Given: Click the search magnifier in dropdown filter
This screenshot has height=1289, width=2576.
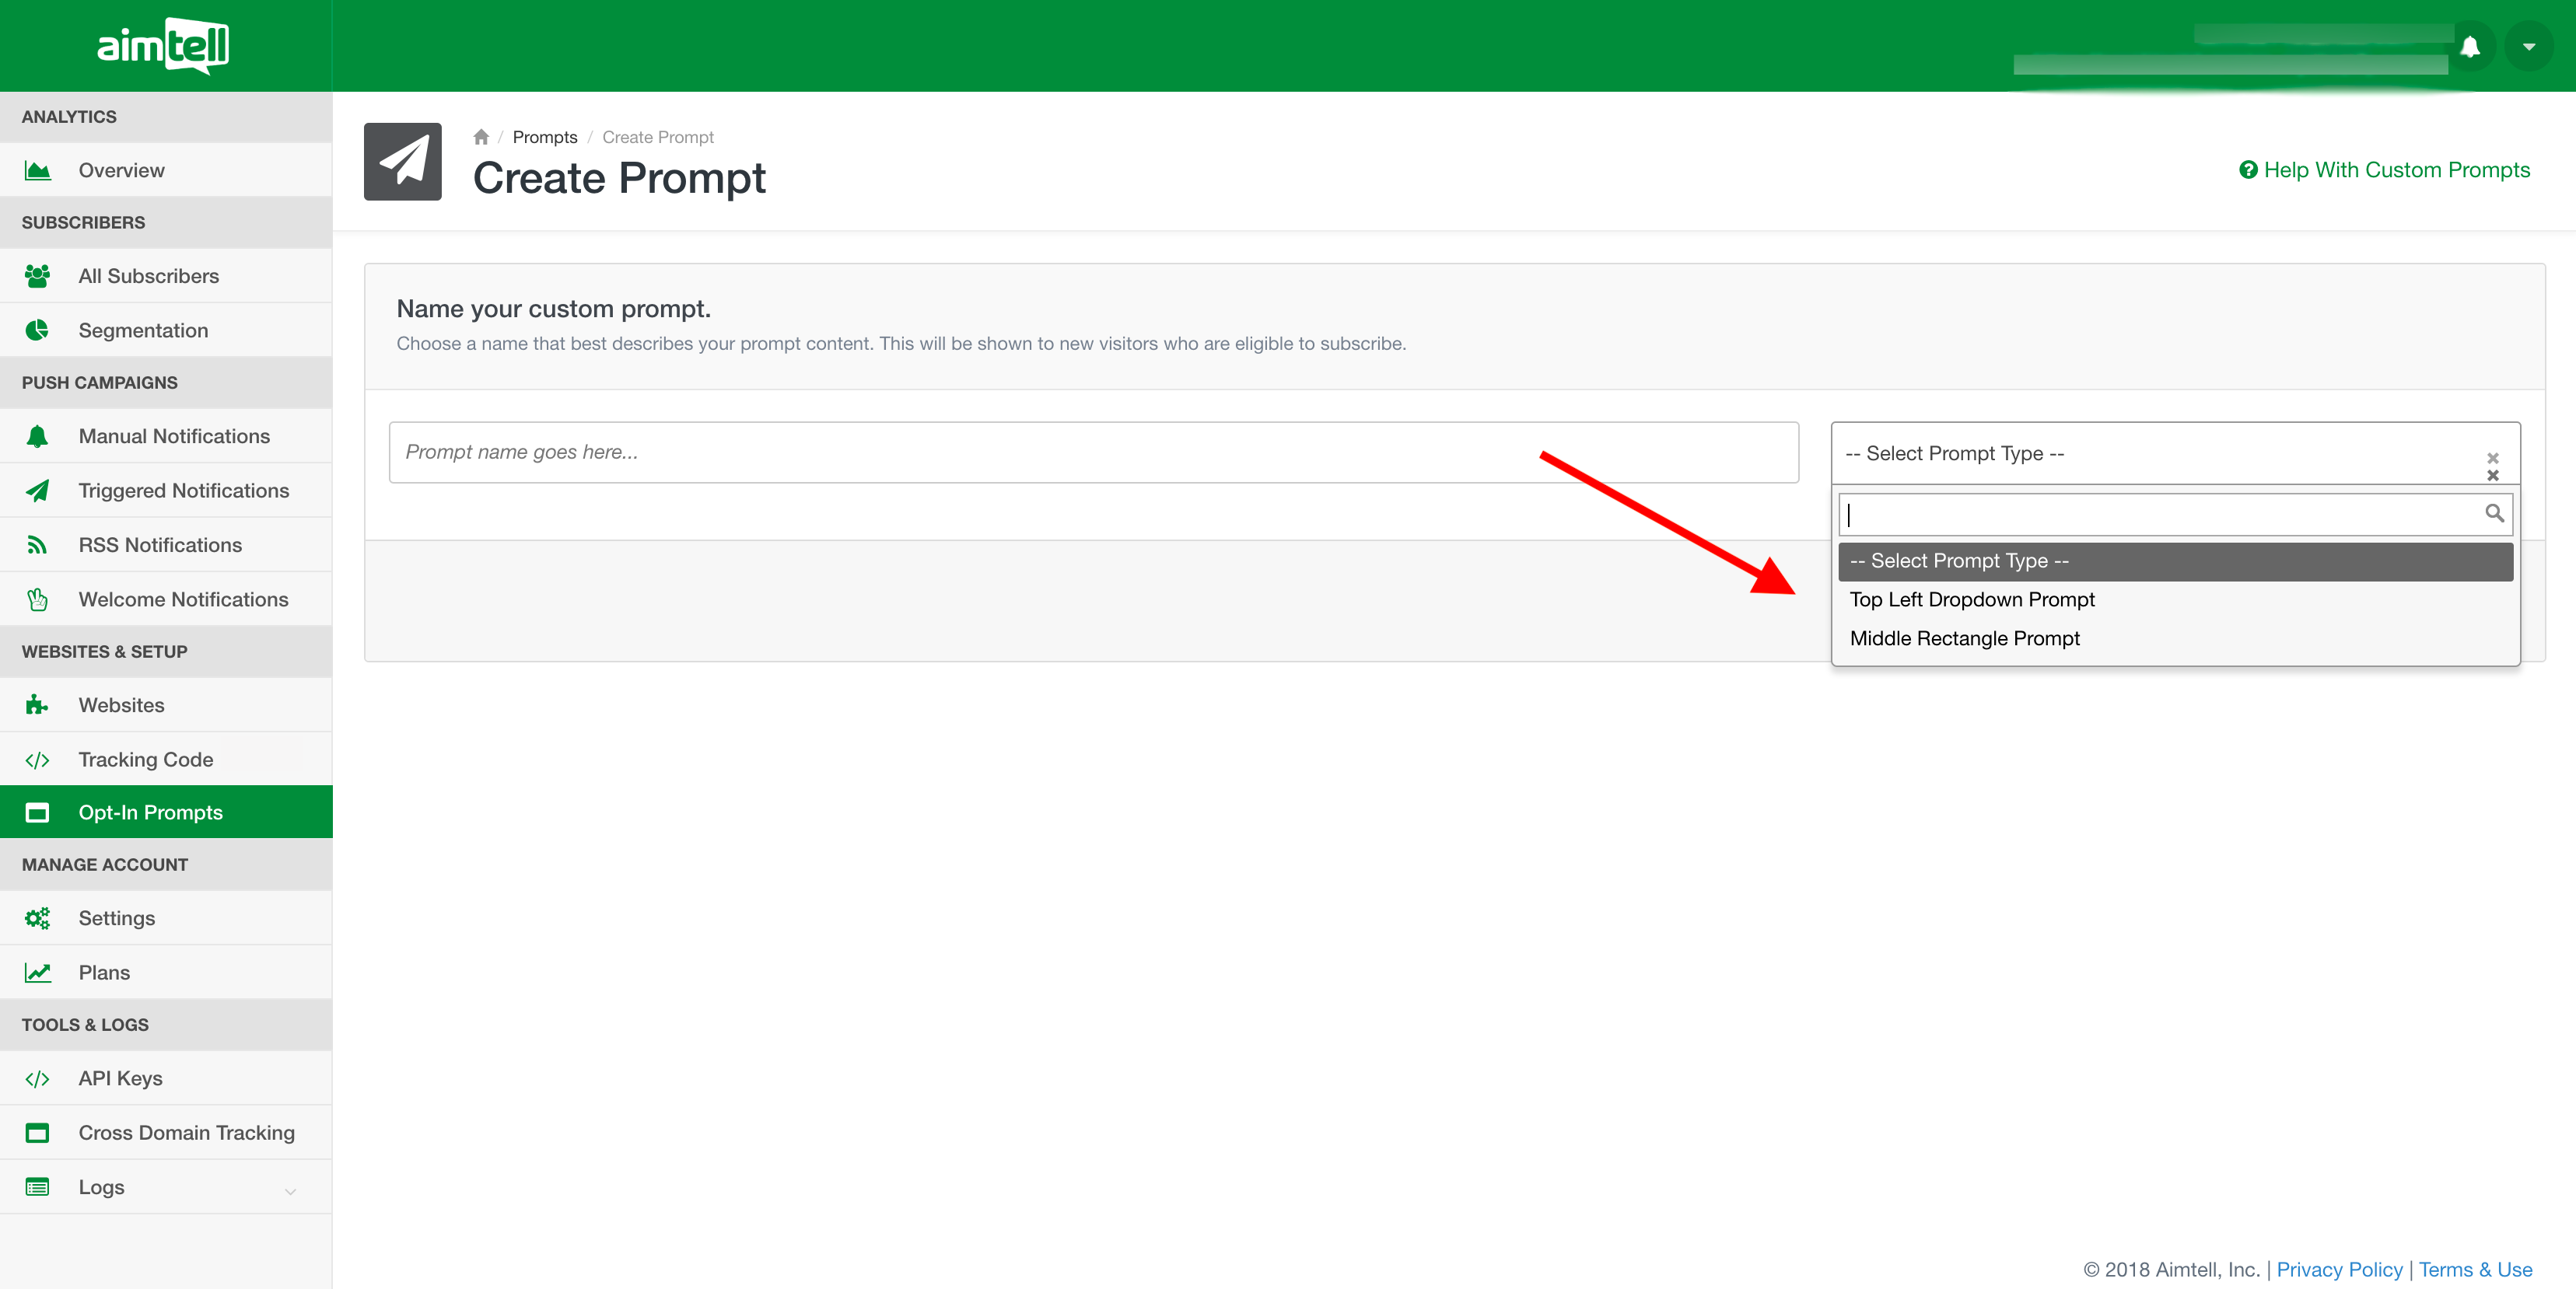Looking at the screenshot, I should coord(2494,514).
